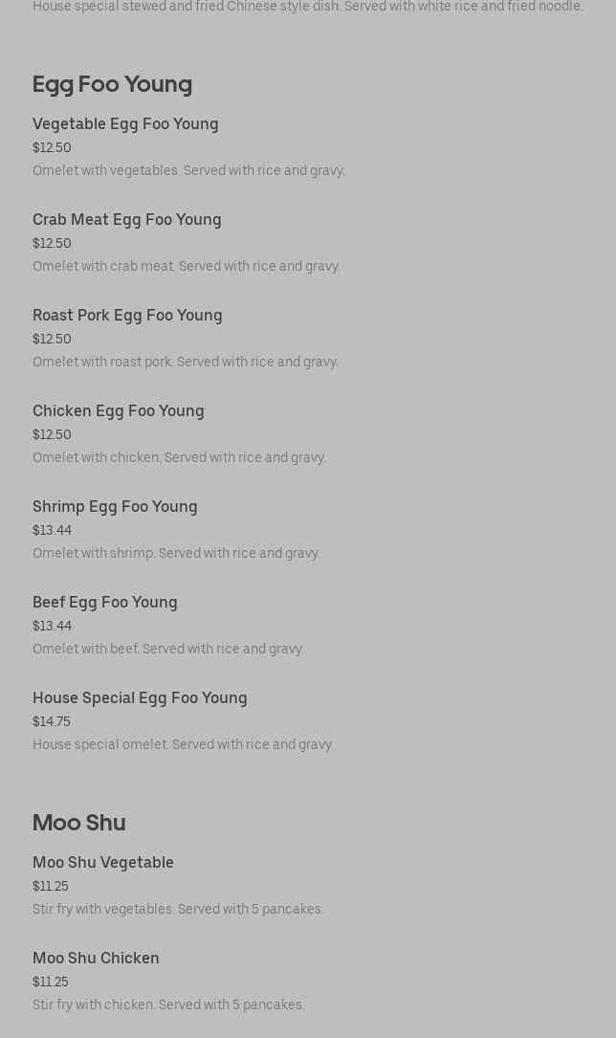The width and height of the screenshot is (616, 1038).
Task: Choose Moo Shu Chicken dish
Action: [x=96, y=959]
